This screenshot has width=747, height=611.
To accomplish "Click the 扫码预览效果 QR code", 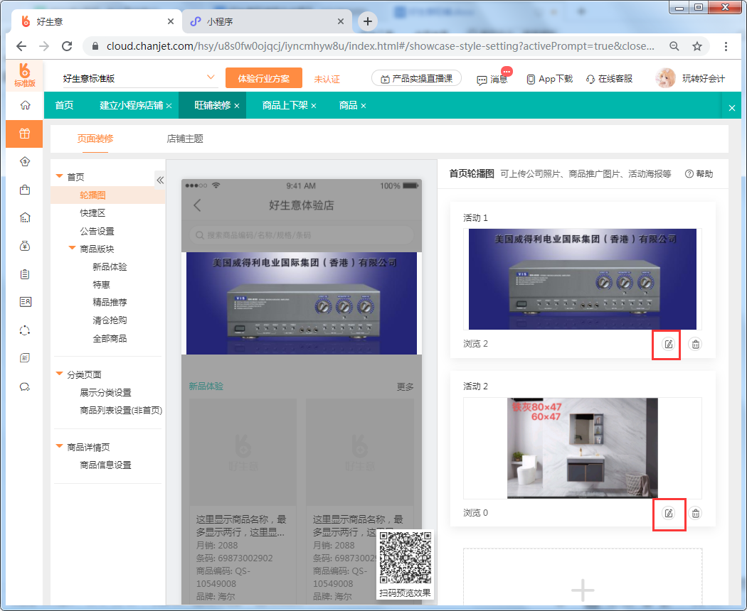I will click(405, 558).
